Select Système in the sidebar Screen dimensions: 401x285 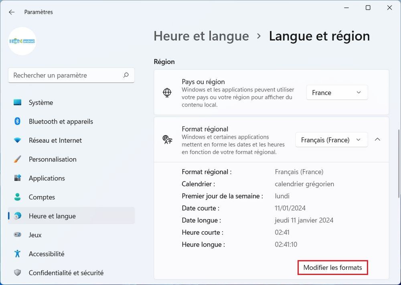40,102
